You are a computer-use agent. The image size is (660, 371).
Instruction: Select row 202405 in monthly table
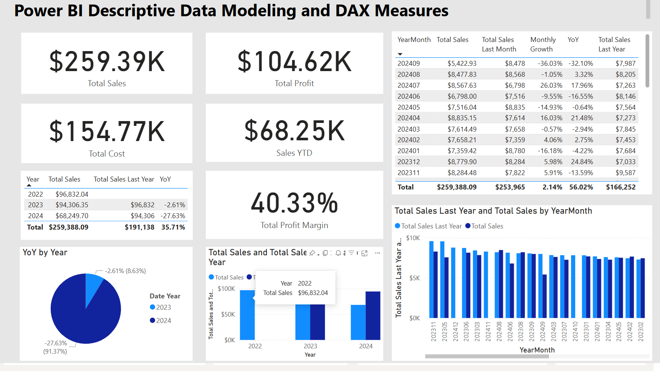(x=516, y=107)
